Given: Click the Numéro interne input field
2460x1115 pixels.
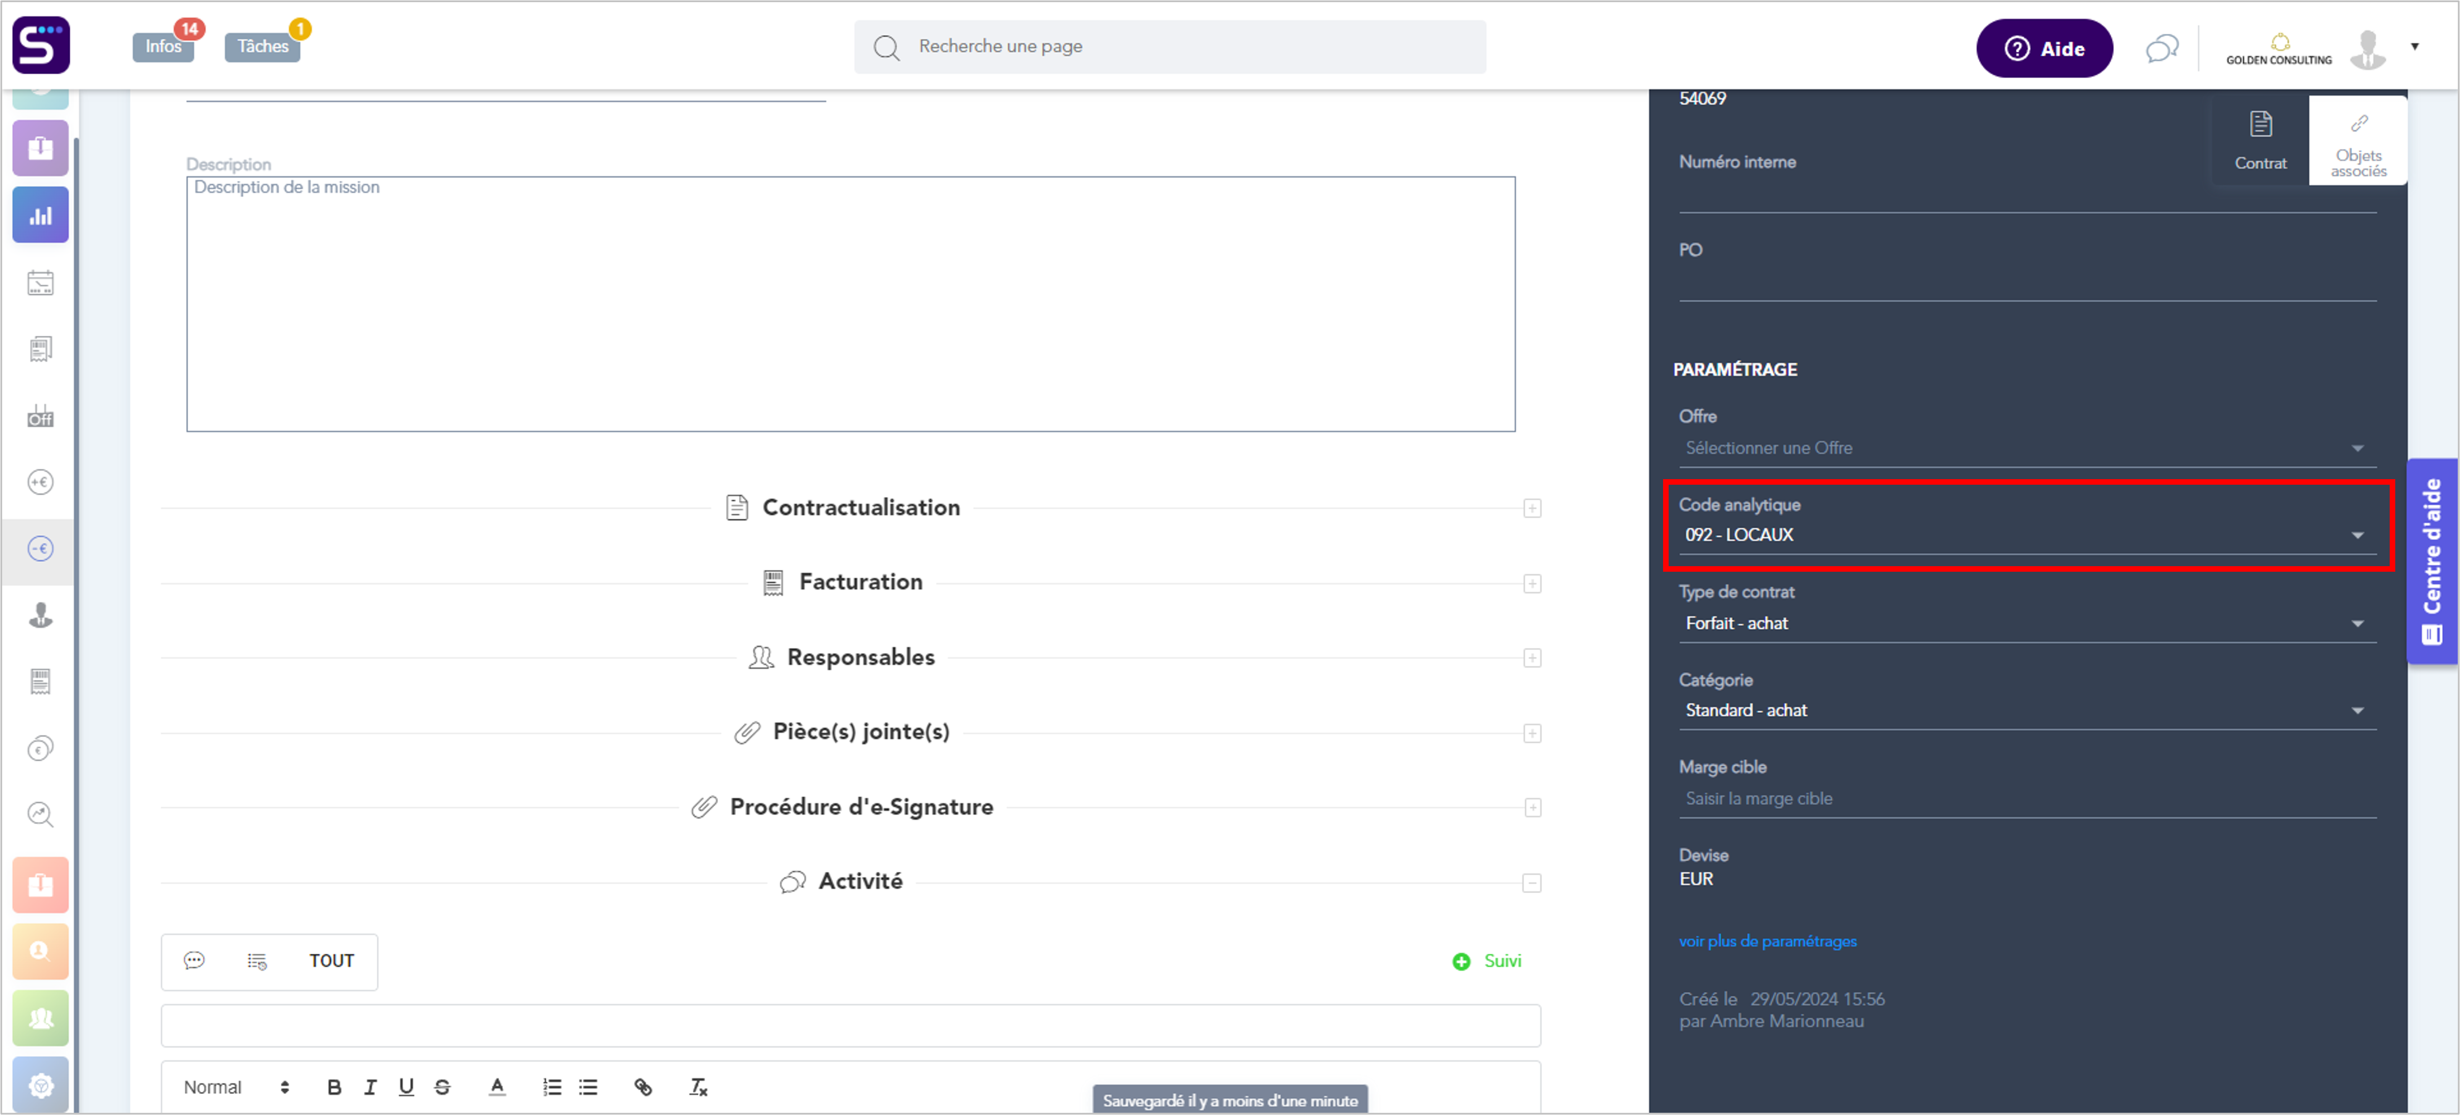Looking at the screenshot, I should click(2026, 195).
